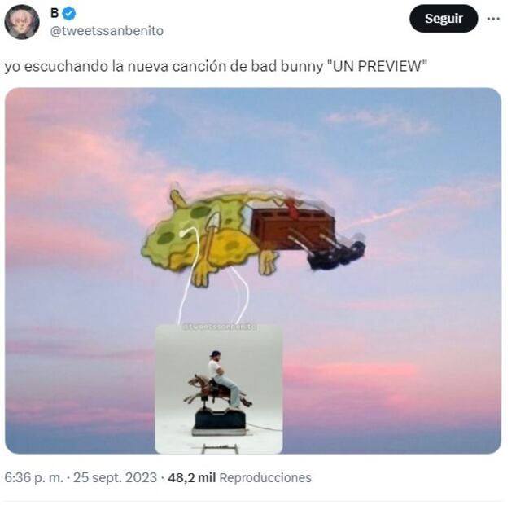View the 48,2 mil views count
Viewport: 516px width, 505px height.
click(x=192, y=477)
